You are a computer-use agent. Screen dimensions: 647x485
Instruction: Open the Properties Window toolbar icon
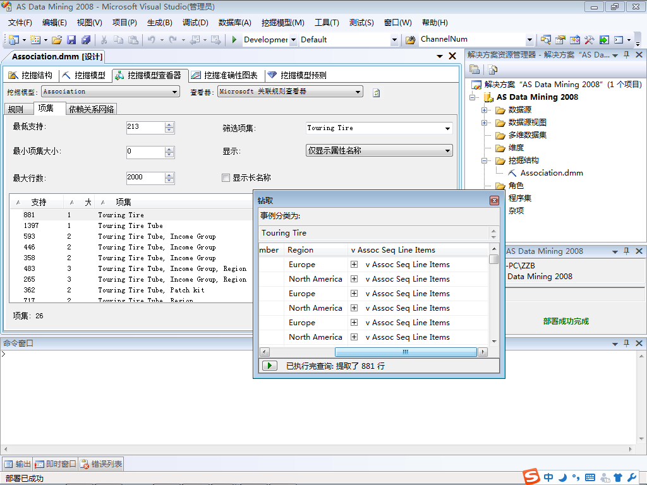coord(560,40)
